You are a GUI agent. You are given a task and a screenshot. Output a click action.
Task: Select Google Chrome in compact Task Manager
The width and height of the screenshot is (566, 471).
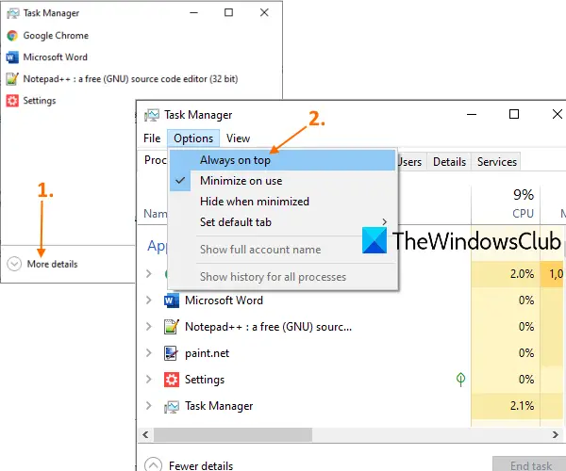point(56,36)
